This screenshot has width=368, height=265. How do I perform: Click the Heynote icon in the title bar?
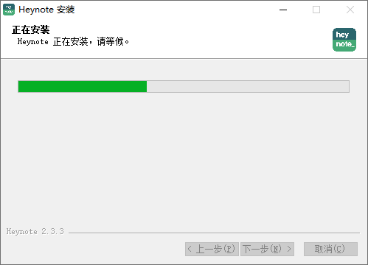coord(9,10)
